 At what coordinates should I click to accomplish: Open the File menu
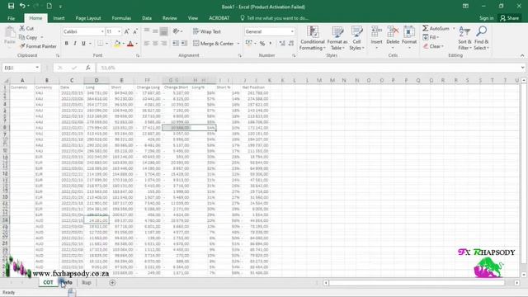click(x=11, y=18)
